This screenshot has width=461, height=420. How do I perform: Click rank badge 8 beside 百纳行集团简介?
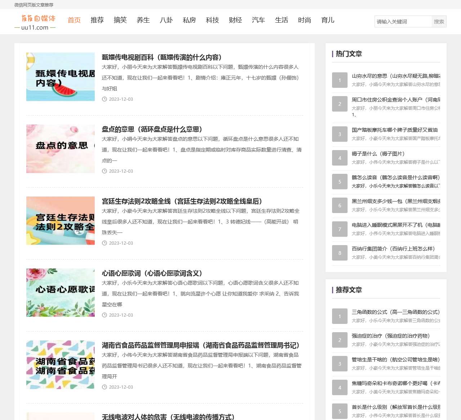point(340,253)
